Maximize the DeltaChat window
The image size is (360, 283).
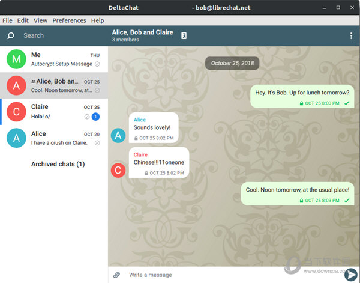pyautogui.click(x=338, y=8)
